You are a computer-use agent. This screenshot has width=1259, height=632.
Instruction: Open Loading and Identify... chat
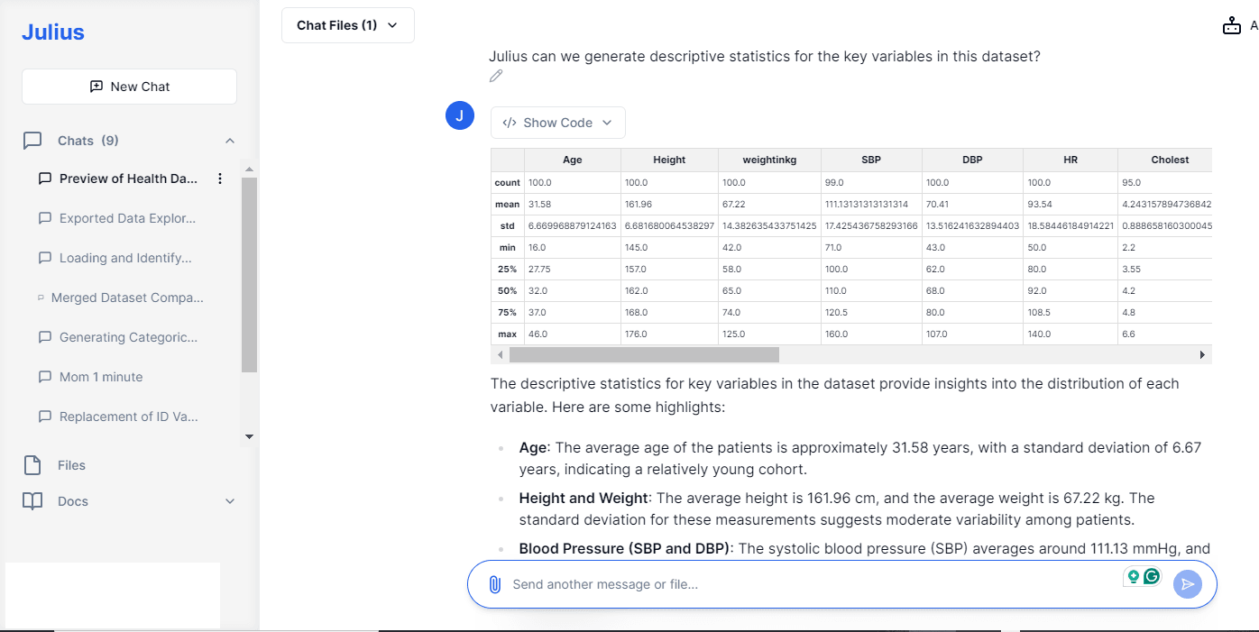pyautogui.click(x=125, y=258)
